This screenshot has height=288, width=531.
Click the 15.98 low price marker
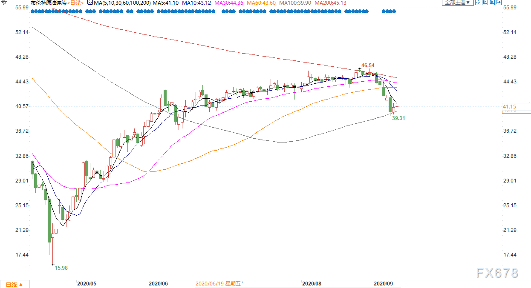click(x=61, y=268)
